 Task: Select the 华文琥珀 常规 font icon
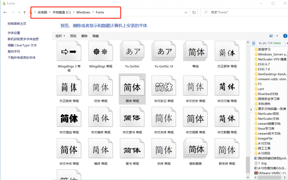point(69,117)
